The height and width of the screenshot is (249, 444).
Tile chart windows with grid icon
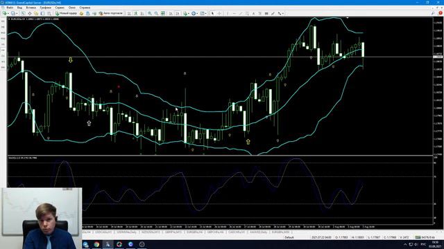(x=163, y=13)
